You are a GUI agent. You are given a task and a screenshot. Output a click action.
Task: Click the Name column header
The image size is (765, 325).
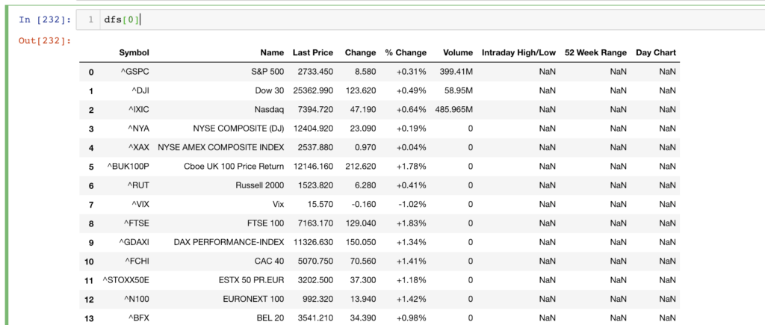point(272,53)
